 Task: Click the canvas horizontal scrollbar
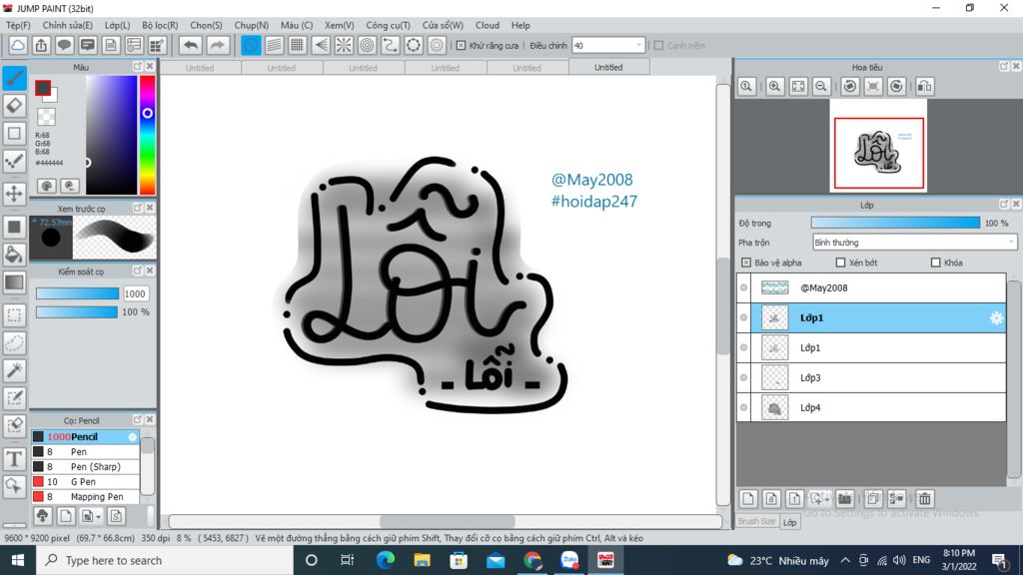point(447,521)
